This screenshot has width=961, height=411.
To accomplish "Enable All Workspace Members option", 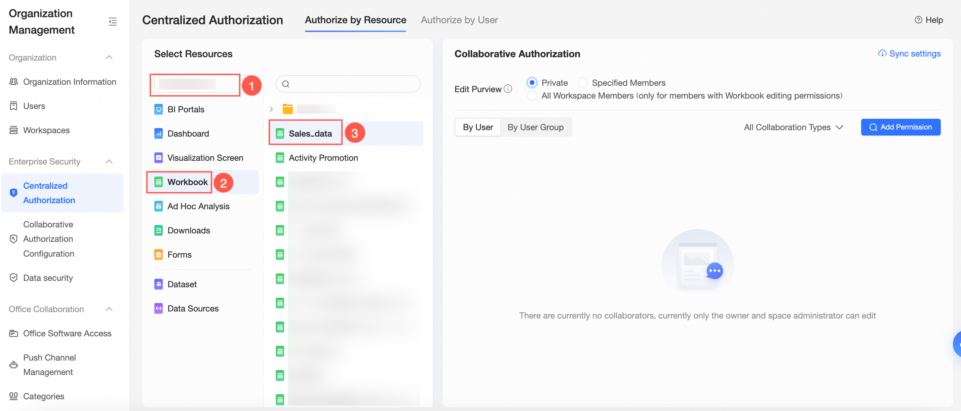I will pyautogui.click(x=532, y=96).
